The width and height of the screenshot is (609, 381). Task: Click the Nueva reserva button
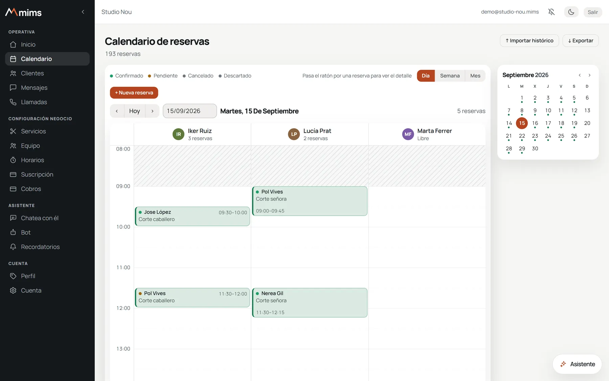coord(134,93)
